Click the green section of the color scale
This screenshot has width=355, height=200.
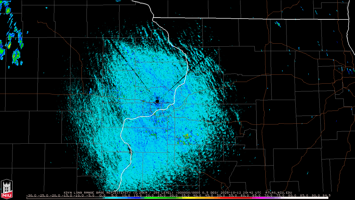click(157, 198)
